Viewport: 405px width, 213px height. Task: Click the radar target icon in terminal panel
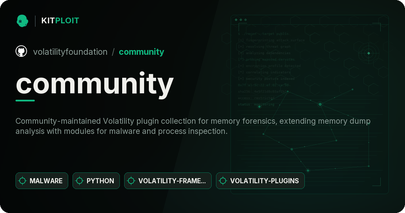369,53
